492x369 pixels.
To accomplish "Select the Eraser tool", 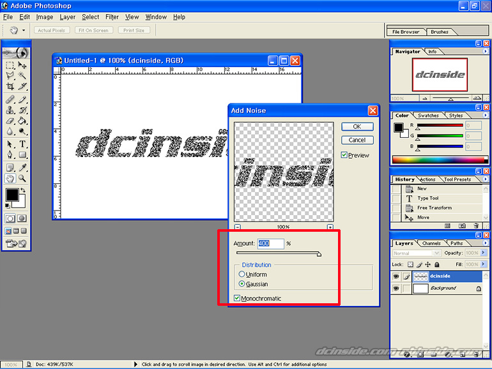I will (x=10, y=121).
